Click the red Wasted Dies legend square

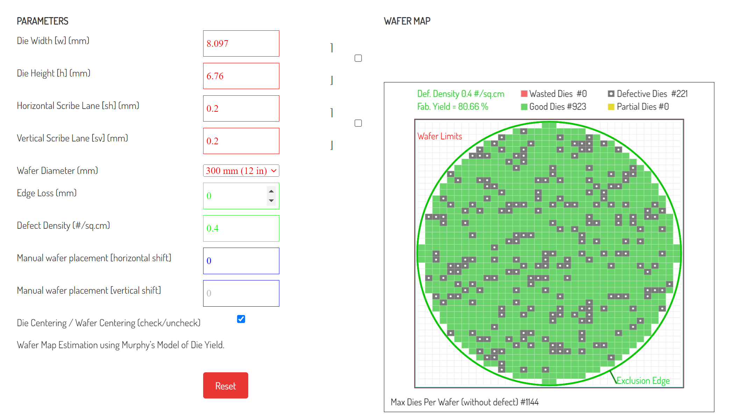(524, 94)
